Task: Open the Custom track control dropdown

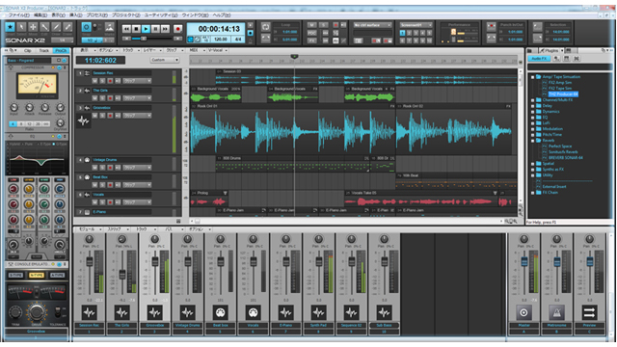Action: pos(165,60)
